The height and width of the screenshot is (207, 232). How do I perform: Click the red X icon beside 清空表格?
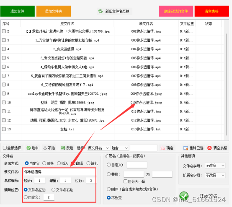tap(209, 148)
